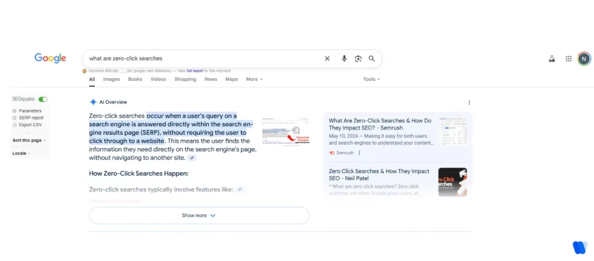Viewport: 594px width, 261px height.
Task: Open Neil Patel 'Zero Click Searches' result
Action: point(379,175)
